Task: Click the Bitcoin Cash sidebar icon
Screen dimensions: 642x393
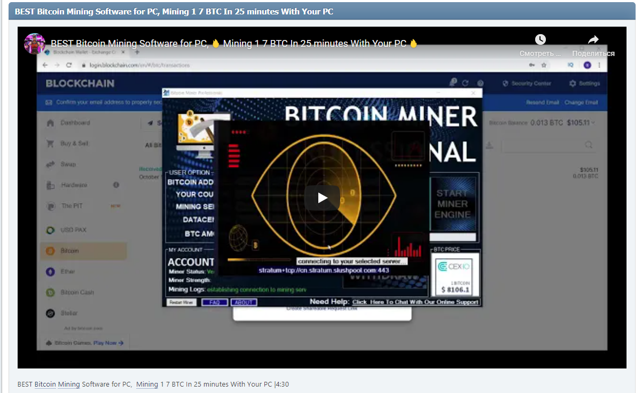Action: click(51, 292)
